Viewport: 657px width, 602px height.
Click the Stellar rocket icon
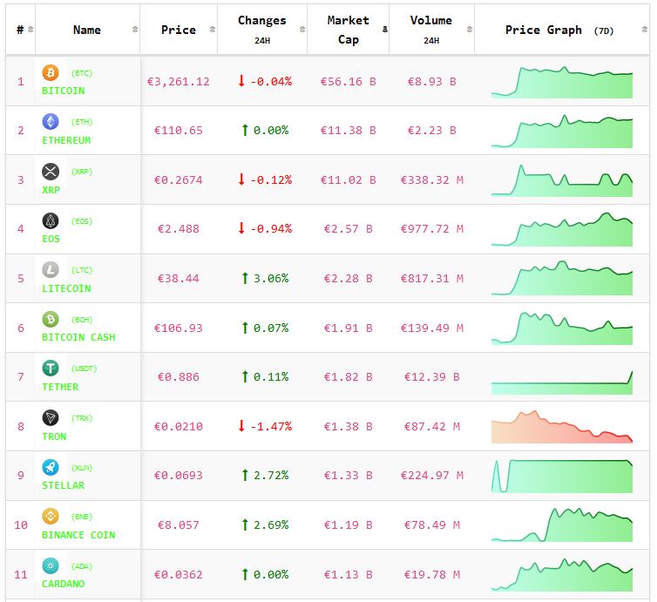[x=51, y=467]
